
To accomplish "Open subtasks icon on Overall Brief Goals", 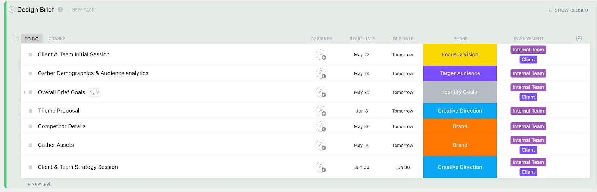I will pyautogui.click(x=94, y=92).
